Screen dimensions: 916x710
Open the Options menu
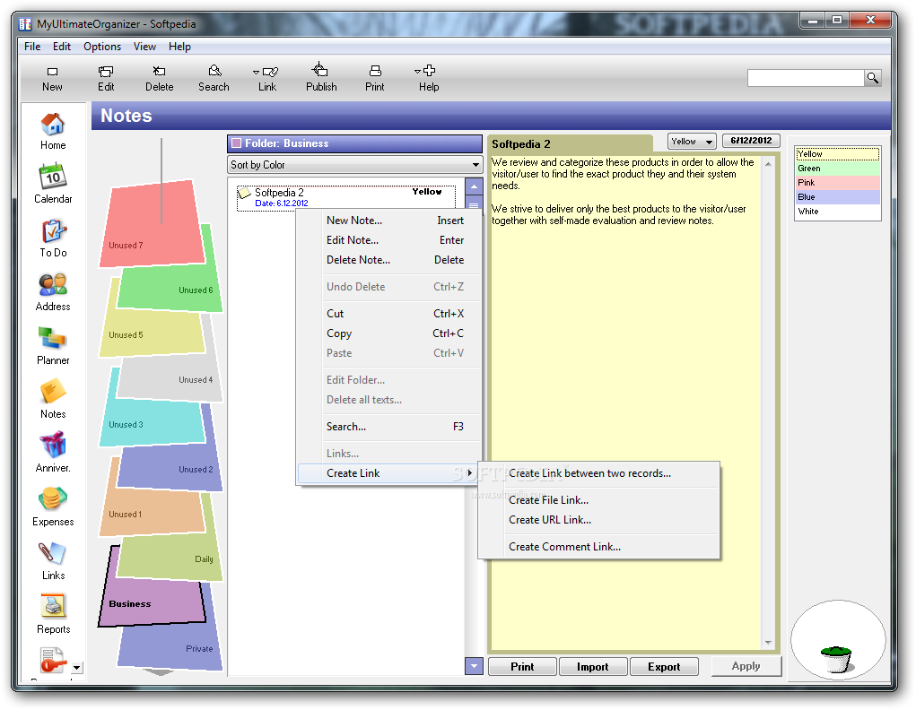(x=102, y=47)
